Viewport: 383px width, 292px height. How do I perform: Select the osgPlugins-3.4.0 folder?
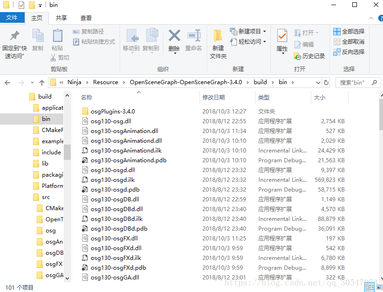113,112
